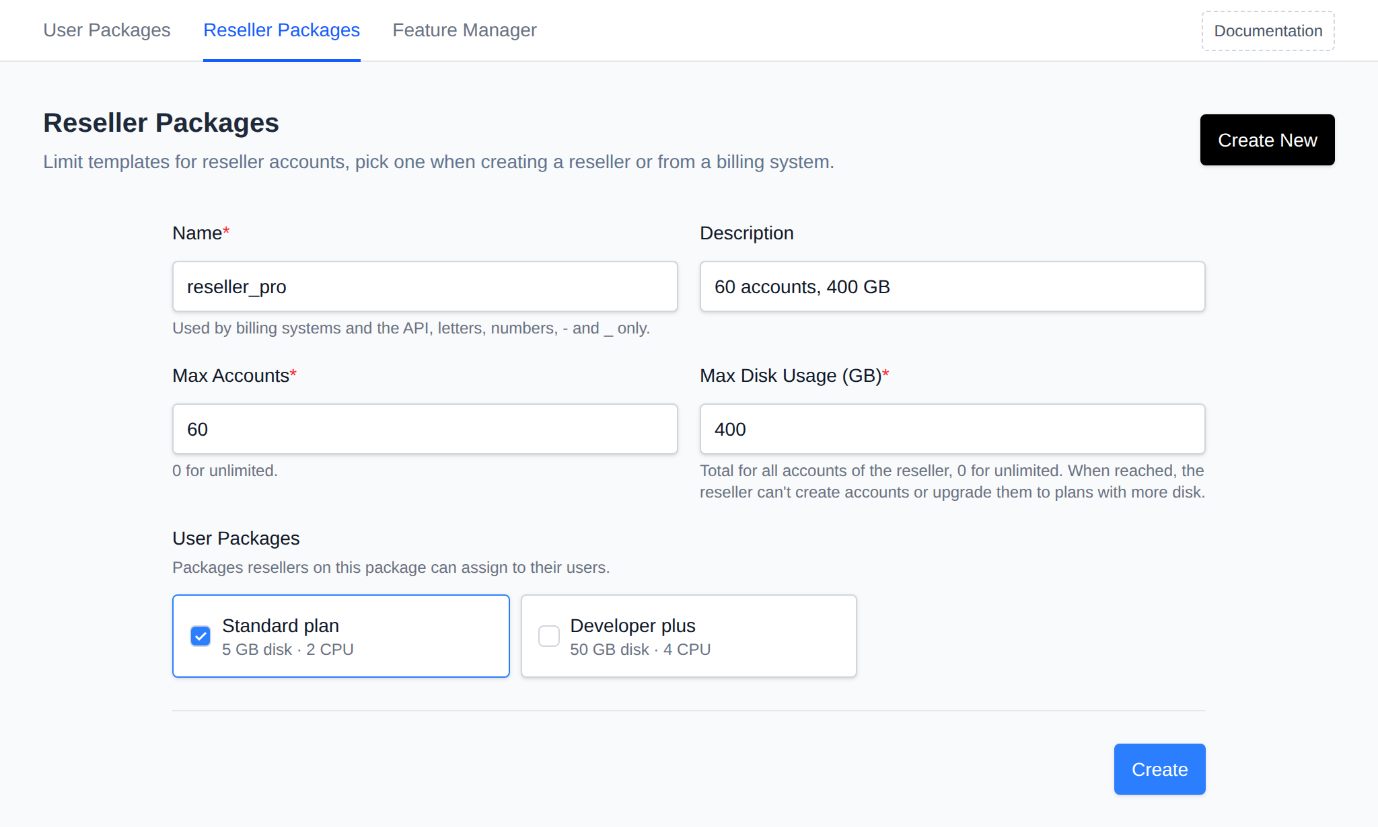Screen dimensions: 1378x827
Task: Edit the Description input field
Action: (952, 286)
